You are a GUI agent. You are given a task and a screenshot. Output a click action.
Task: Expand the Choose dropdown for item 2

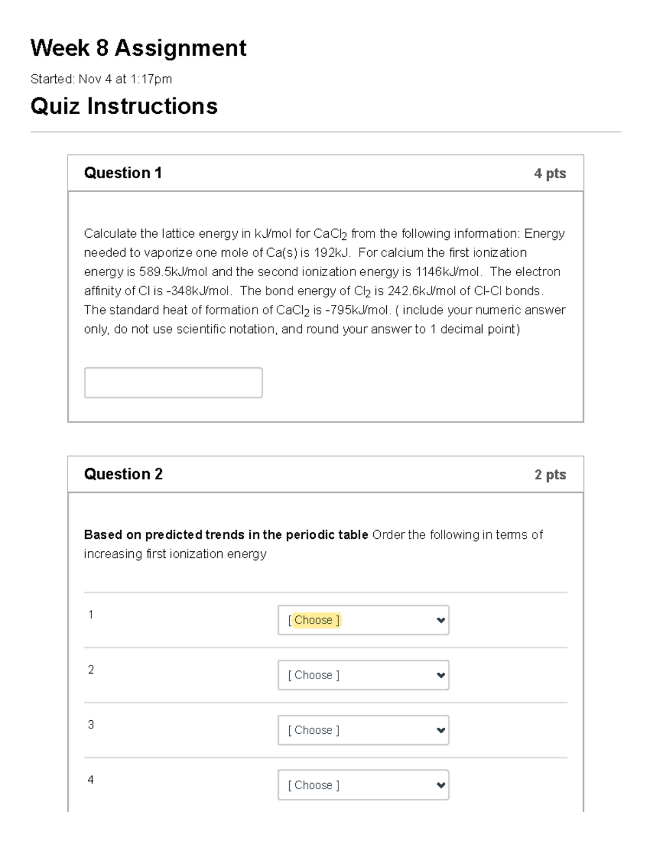coord(363,675)
